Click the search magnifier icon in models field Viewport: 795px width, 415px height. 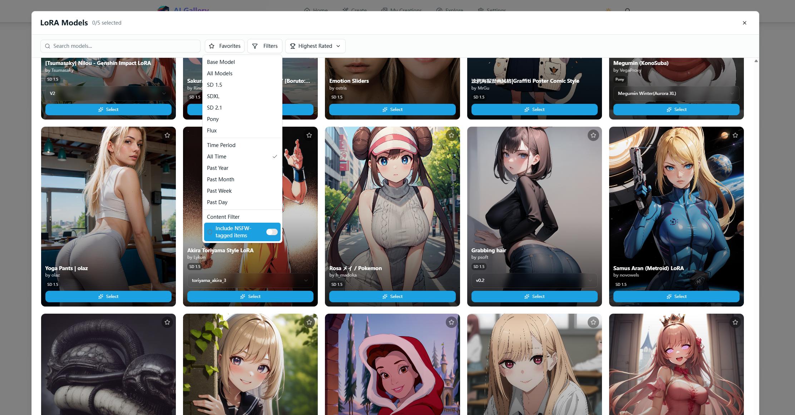click(x=48, y=46)
